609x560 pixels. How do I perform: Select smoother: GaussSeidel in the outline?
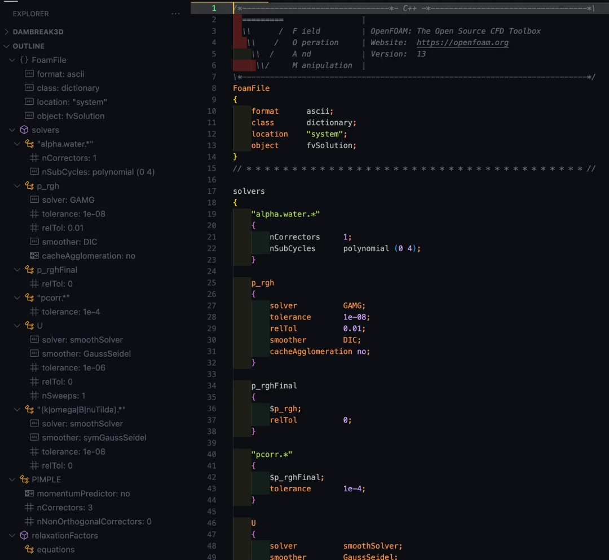[86, 354]
